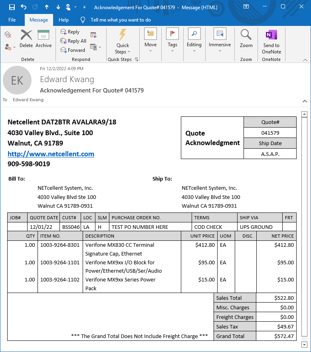Click the Quick Steps lightning icon
Screen dimensions: 311x352
click(x=123, y=35)
